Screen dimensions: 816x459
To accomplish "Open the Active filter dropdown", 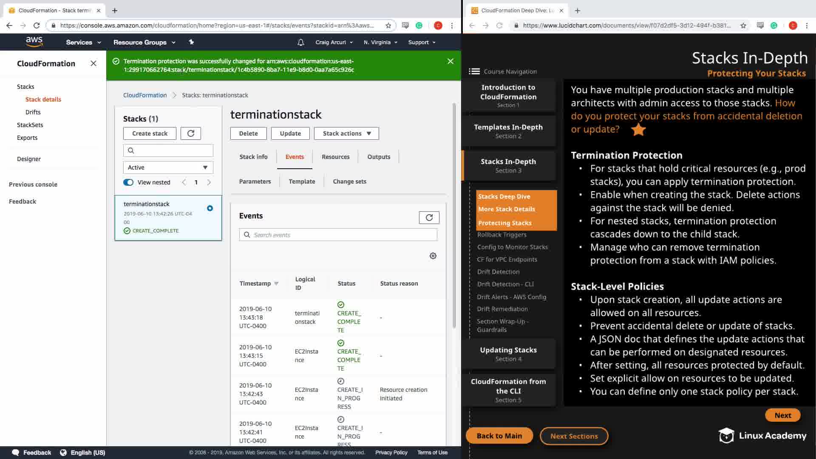I will click(x=168, y=167).
